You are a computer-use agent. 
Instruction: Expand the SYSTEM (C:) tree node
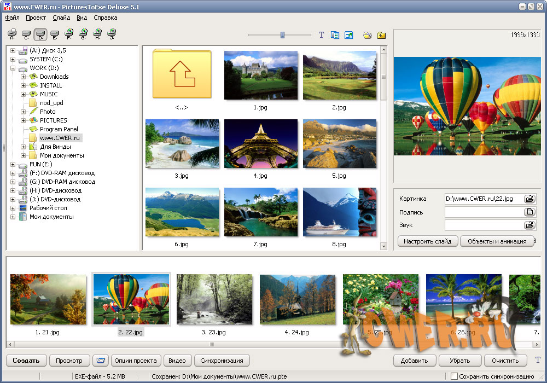13,59
